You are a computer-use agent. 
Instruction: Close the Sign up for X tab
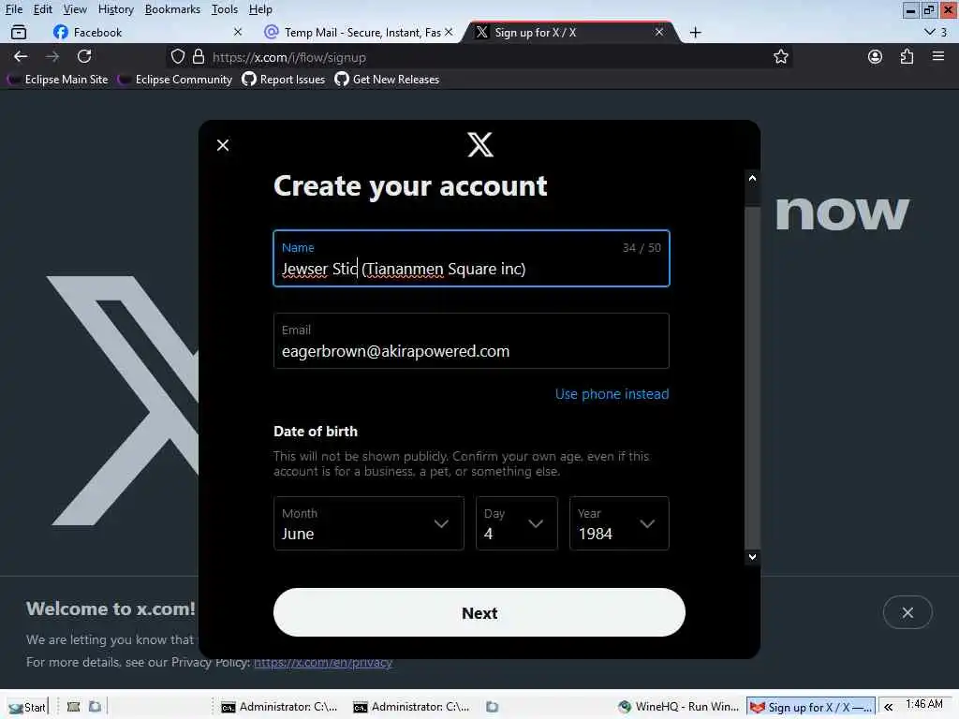point(659,32)
